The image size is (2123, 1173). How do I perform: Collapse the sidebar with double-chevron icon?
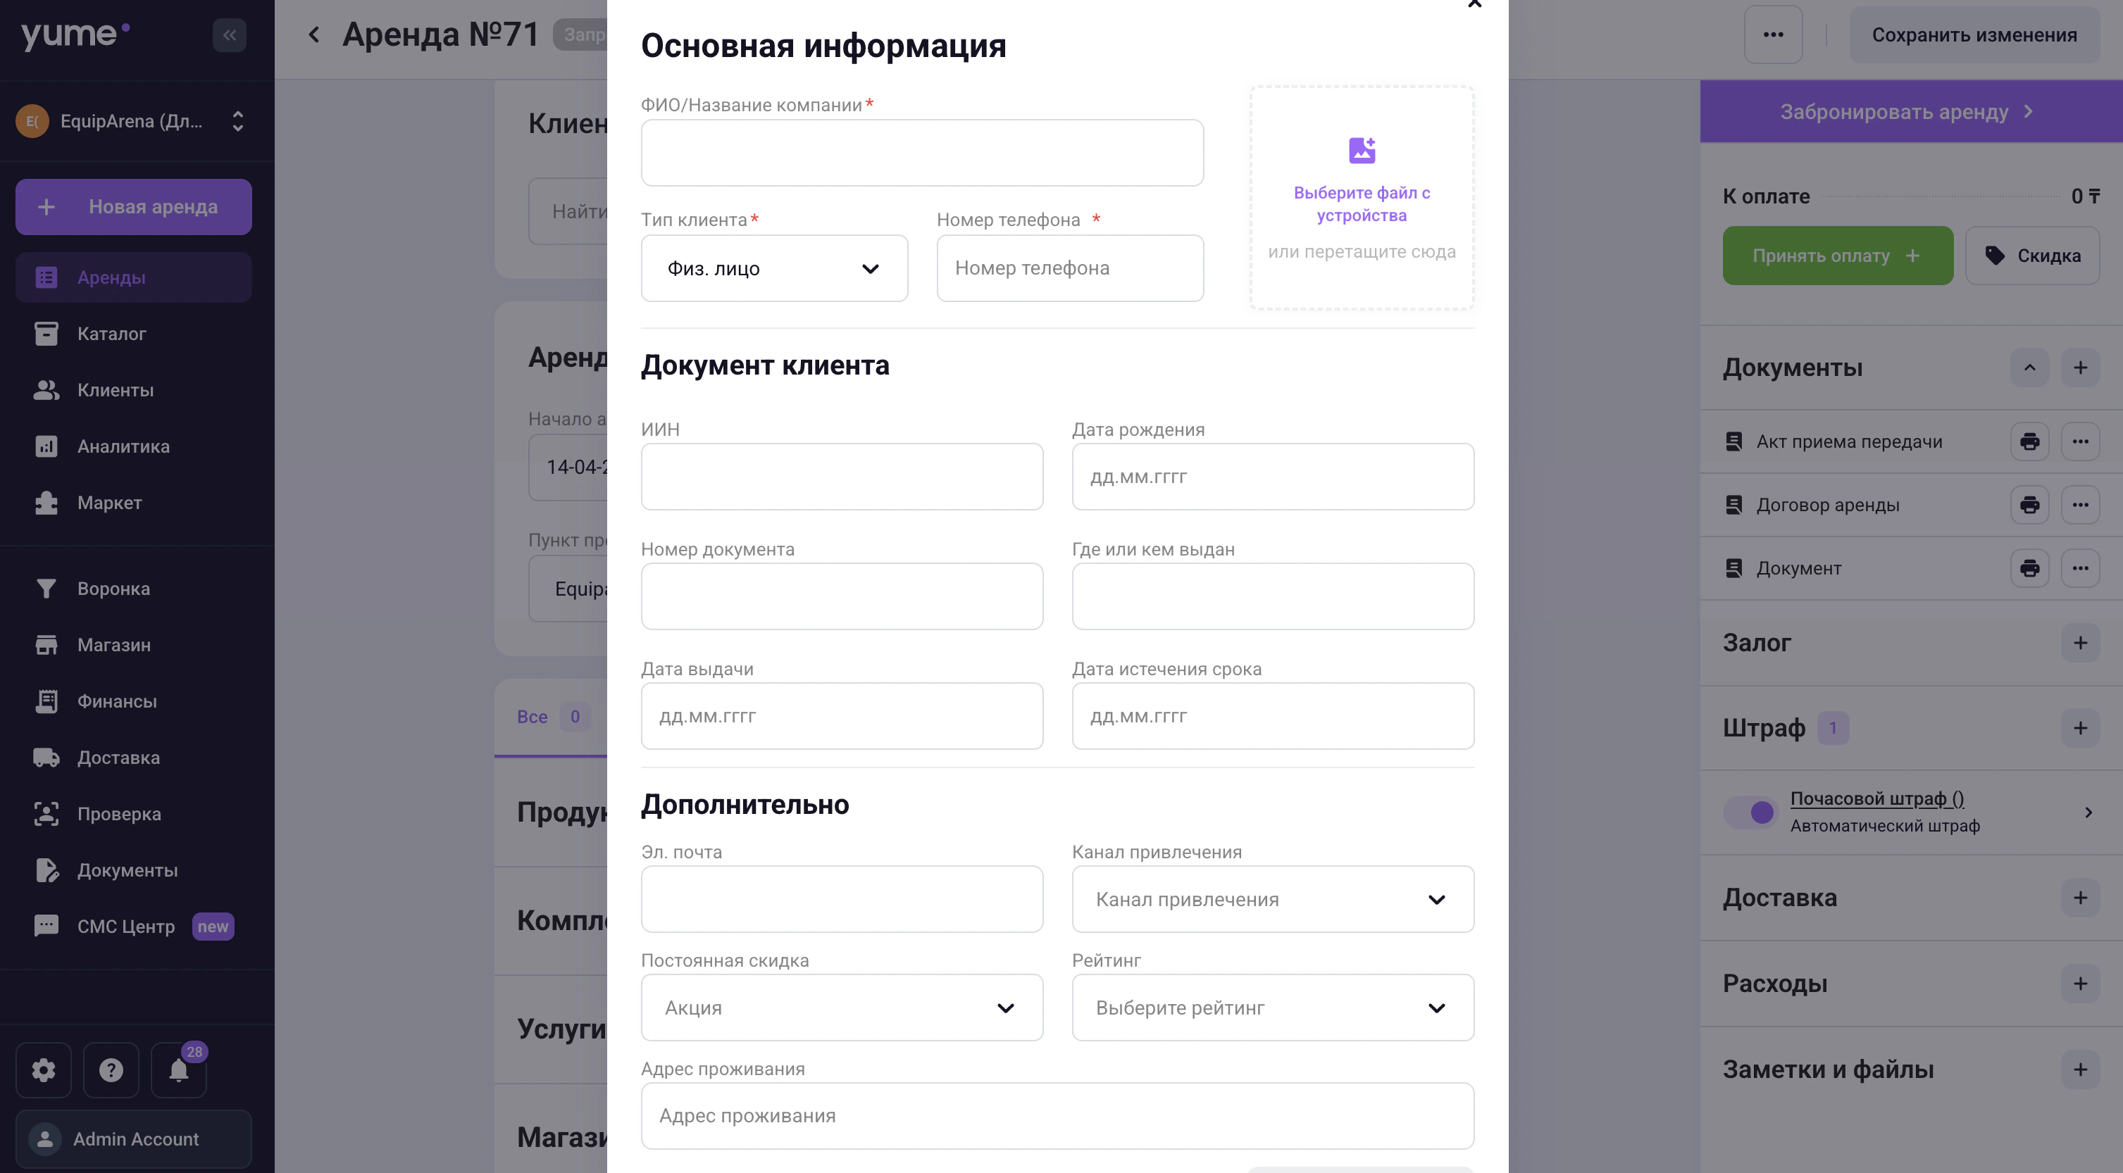[x=229, y=34]
